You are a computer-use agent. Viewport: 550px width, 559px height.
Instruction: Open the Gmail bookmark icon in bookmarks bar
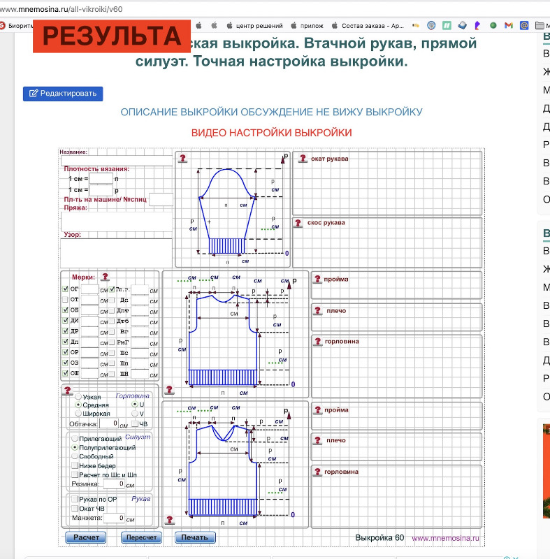(508, 25)
